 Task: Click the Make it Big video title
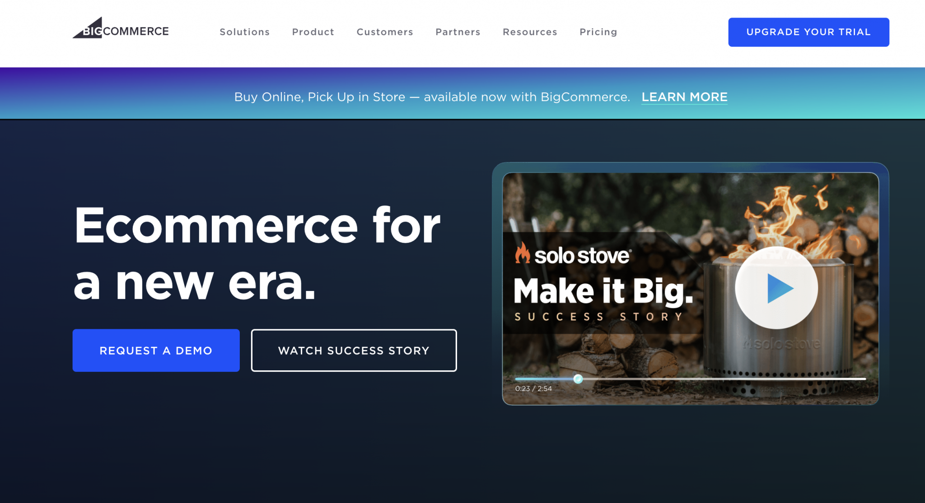click(603, 291)
